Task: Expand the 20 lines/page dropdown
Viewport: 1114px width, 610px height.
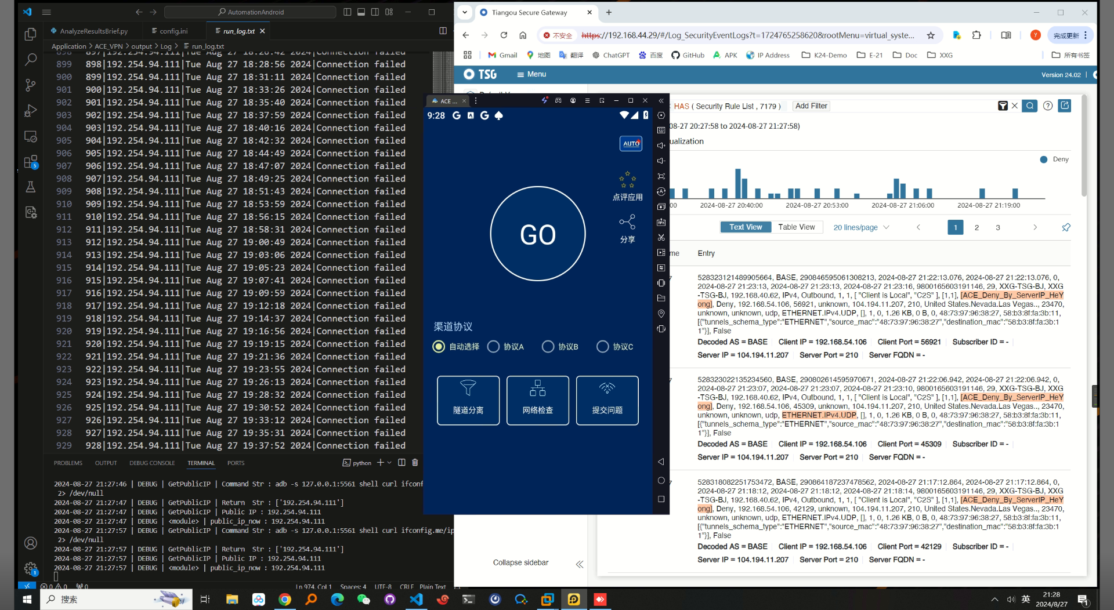Action: (x=861, y=227)
